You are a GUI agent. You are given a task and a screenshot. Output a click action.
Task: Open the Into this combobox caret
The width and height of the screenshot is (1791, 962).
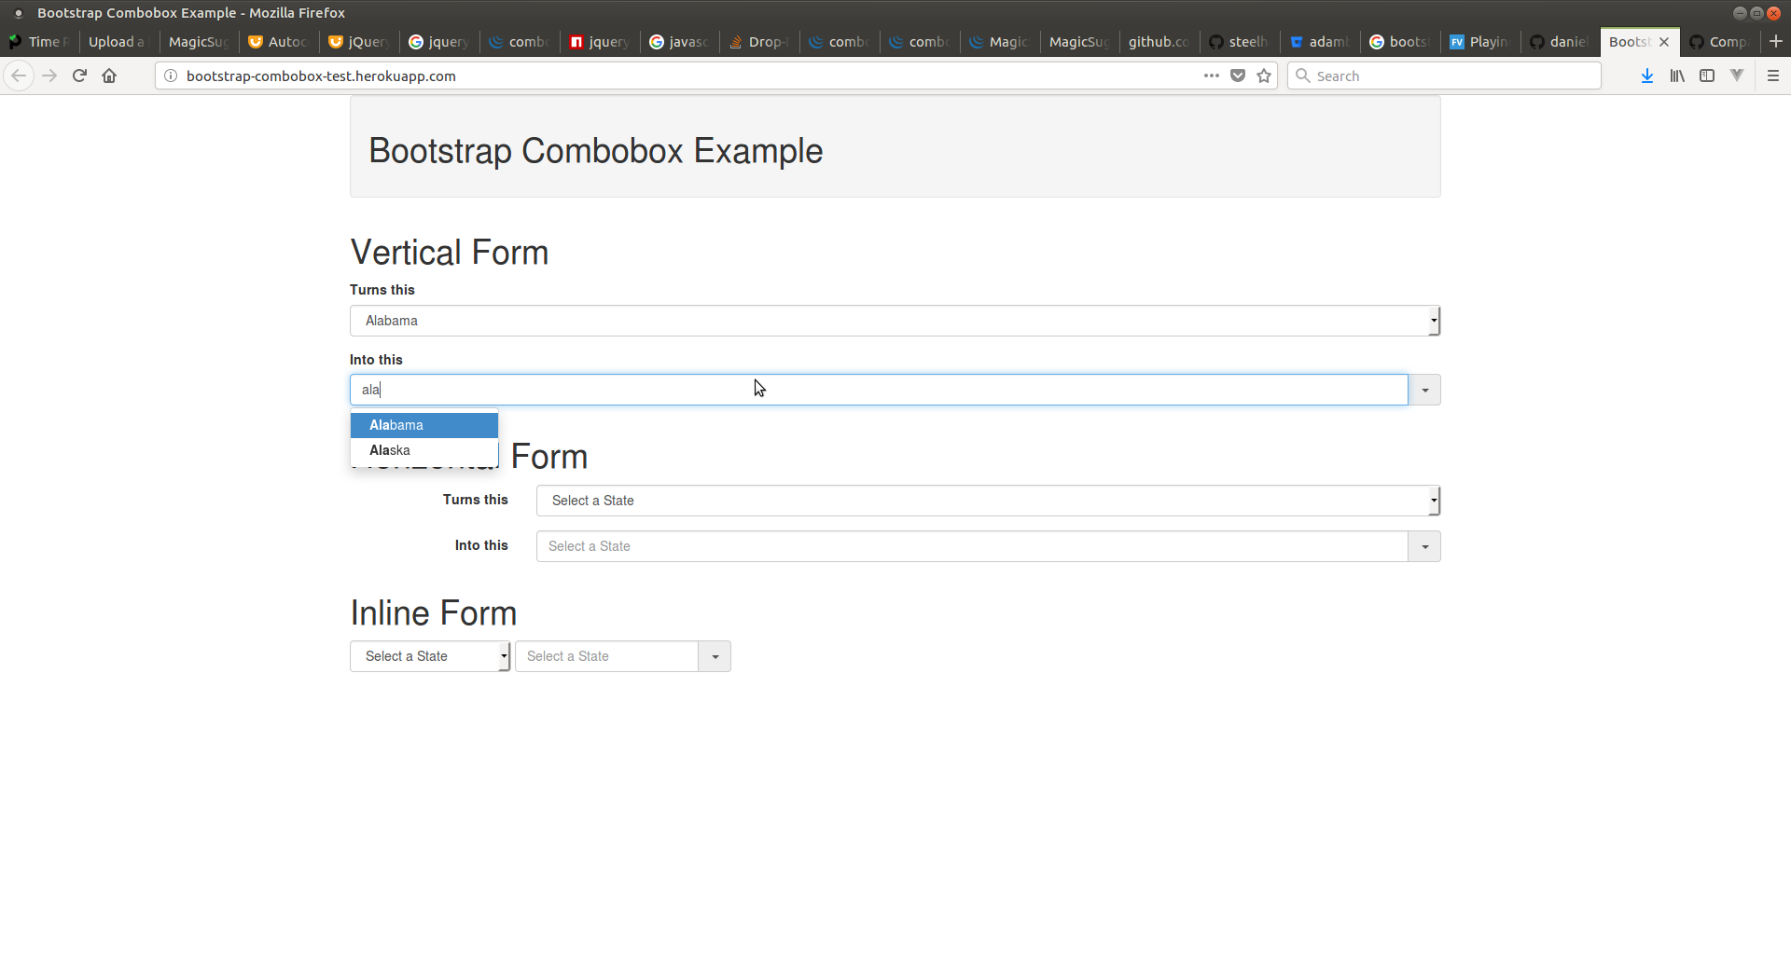point(1423,389)
